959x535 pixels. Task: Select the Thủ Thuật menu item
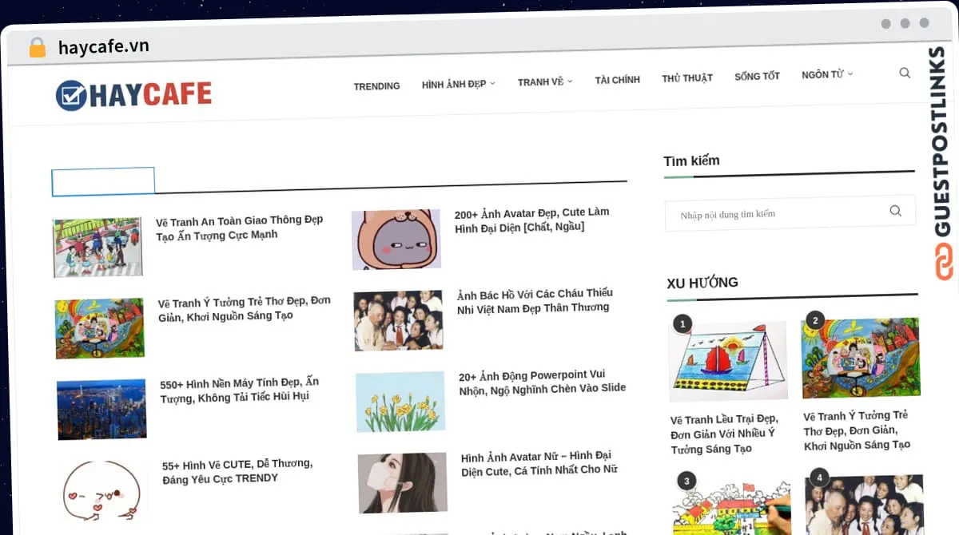click(686, 78)
